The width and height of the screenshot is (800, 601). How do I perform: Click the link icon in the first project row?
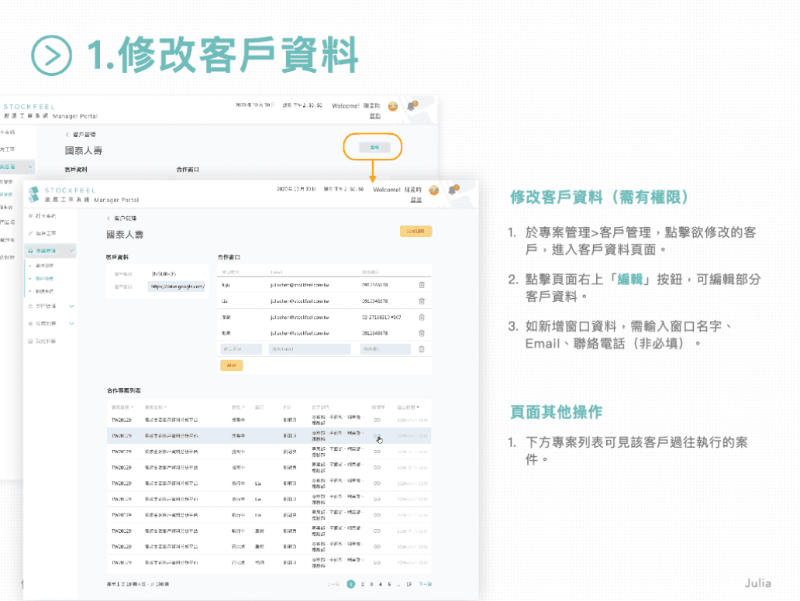(x=378, y=420)
